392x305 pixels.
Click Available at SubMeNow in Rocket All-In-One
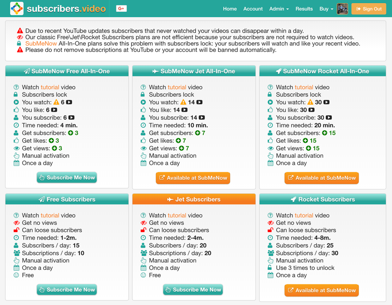click(321, 178)
